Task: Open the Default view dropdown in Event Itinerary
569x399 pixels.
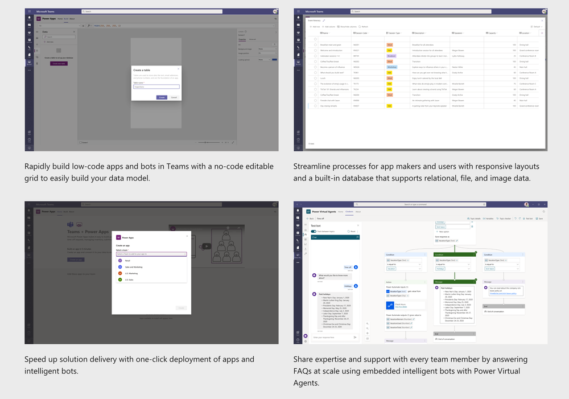Action: pyautogui.click(x=537, y=27)
